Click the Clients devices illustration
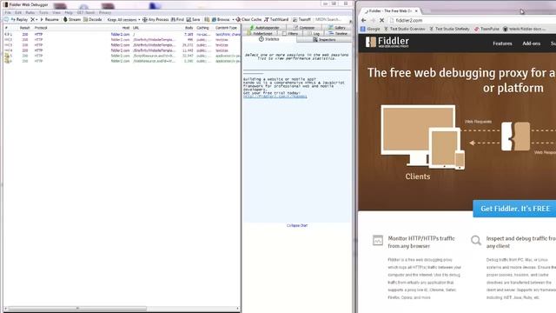 coord(423,137)
